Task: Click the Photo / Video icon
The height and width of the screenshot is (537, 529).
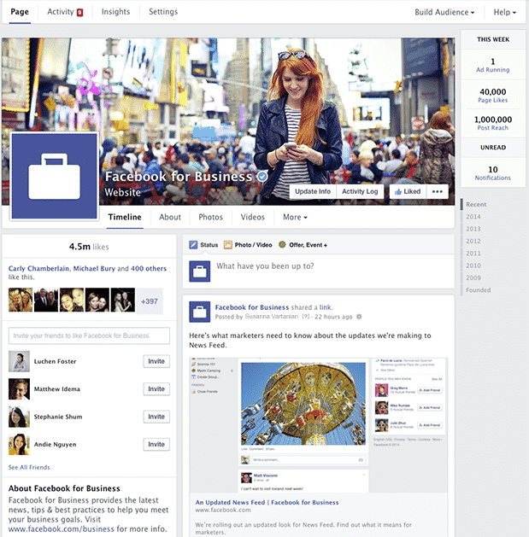Action: (x=228, y=245)
